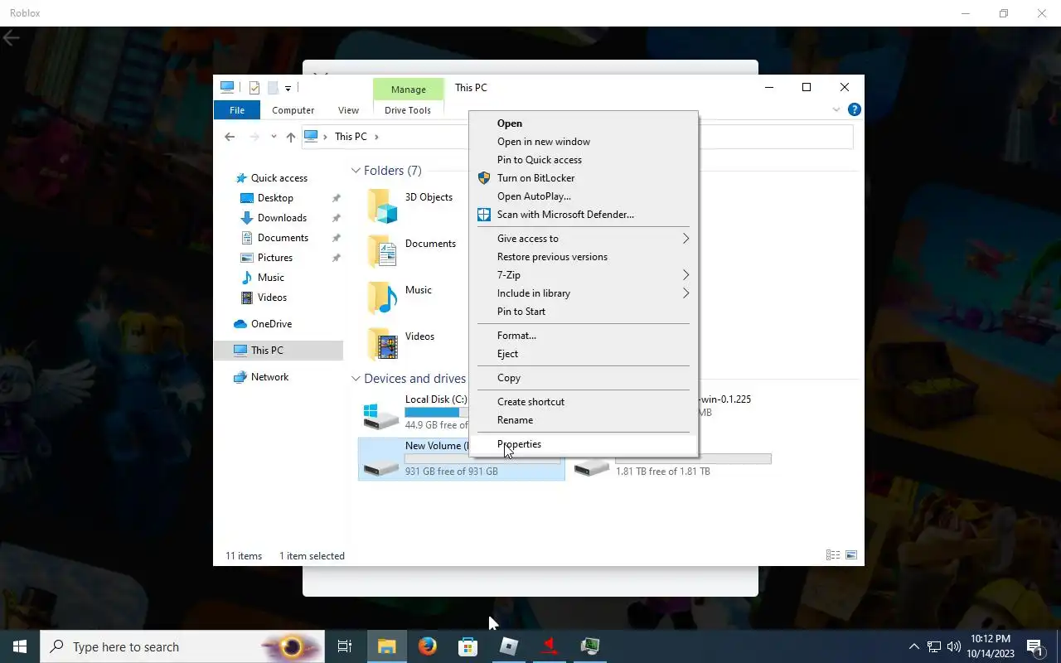Select the Documents folder icon in Folders group
The width and height of the screenshot is (1061, 663).
(382, 252)
